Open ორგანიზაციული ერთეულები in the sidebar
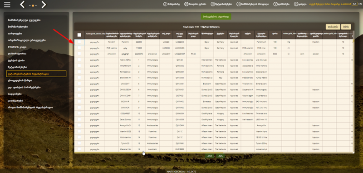 26,40
